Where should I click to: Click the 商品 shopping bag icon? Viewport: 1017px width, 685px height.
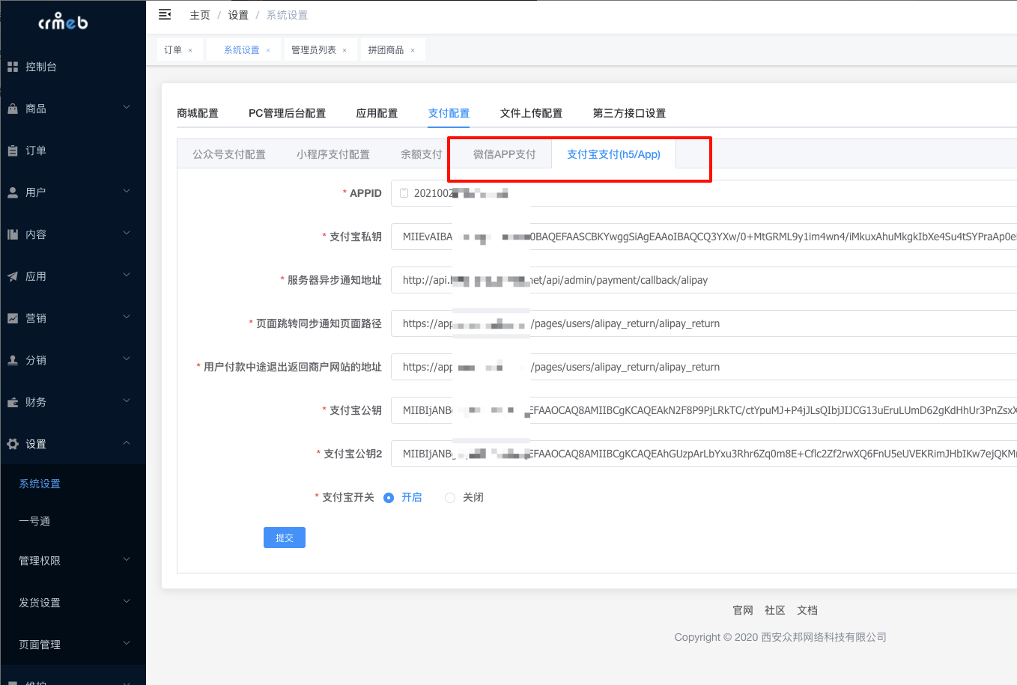[13, 109]
